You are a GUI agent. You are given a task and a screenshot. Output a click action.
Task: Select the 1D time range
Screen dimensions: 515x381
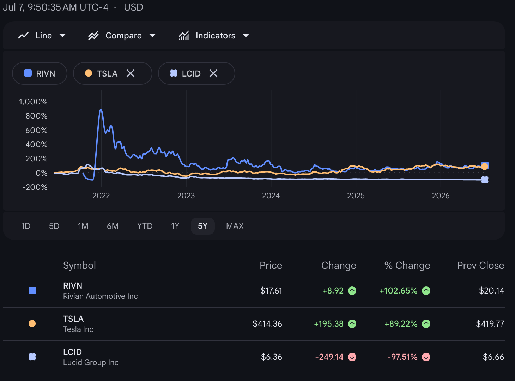pos(26,226)
